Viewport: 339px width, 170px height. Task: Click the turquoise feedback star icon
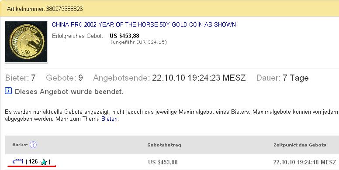pyautogui.click(x=44, y=162)
